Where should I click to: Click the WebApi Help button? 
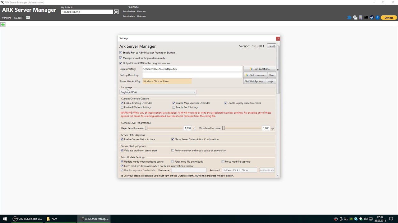[x=271, y=81]
